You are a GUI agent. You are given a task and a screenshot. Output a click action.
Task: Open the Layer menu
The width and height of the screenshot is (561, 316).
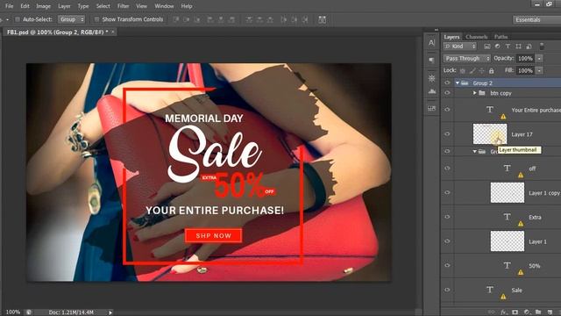coord(64,6)
